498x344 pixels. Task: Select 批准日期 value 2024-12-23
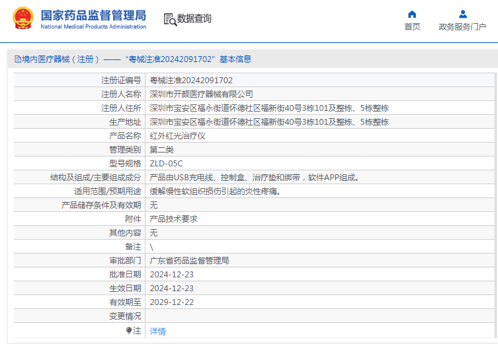pos(172,275)
